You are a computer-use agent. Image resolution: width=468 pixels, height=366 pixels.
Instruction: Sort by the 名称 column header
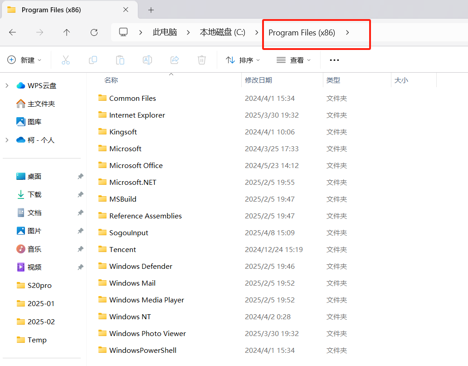click(x=111, y=80)
